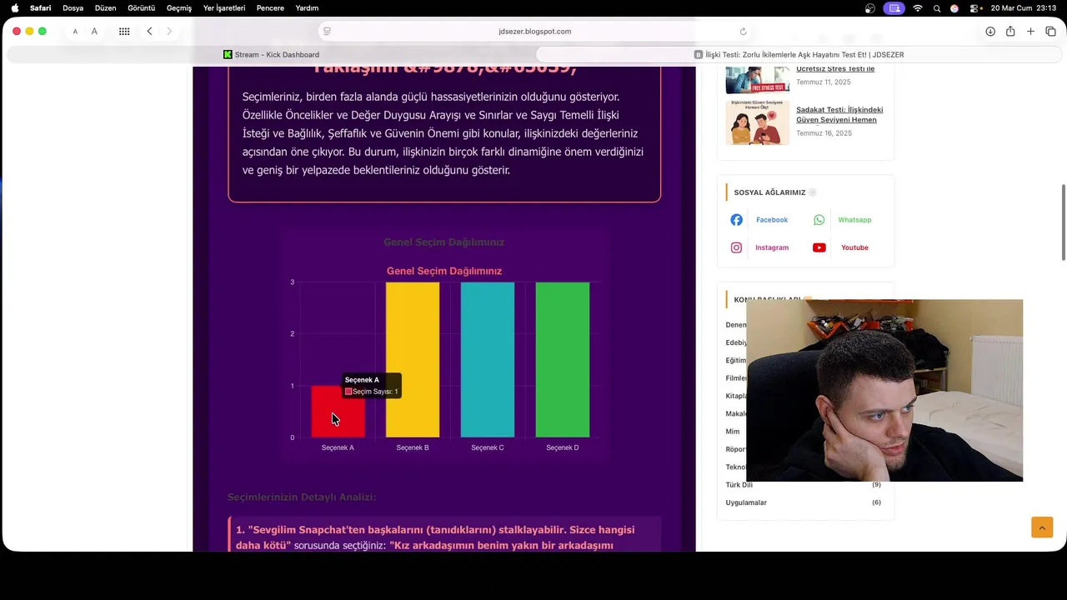Click the Temmuz 16, 2025 date
The image size is (1067, 600).
[x=824, y=133]
